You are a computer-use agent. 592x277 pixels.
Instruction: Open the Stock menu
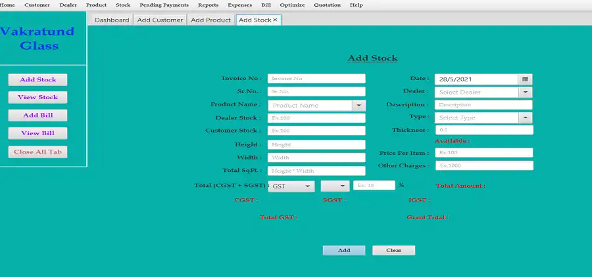[x=123, y=5]
